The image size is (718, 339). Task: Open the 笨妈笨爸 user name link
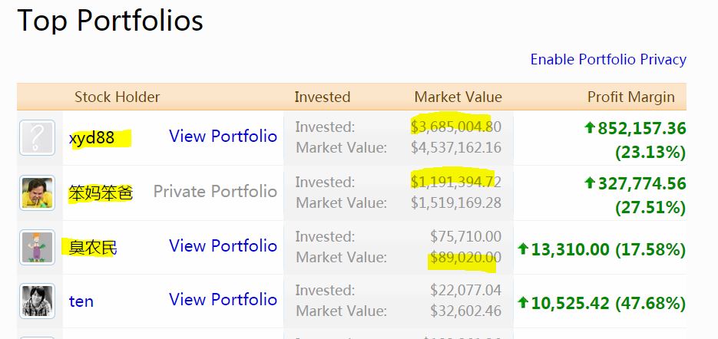pos(100,193)
